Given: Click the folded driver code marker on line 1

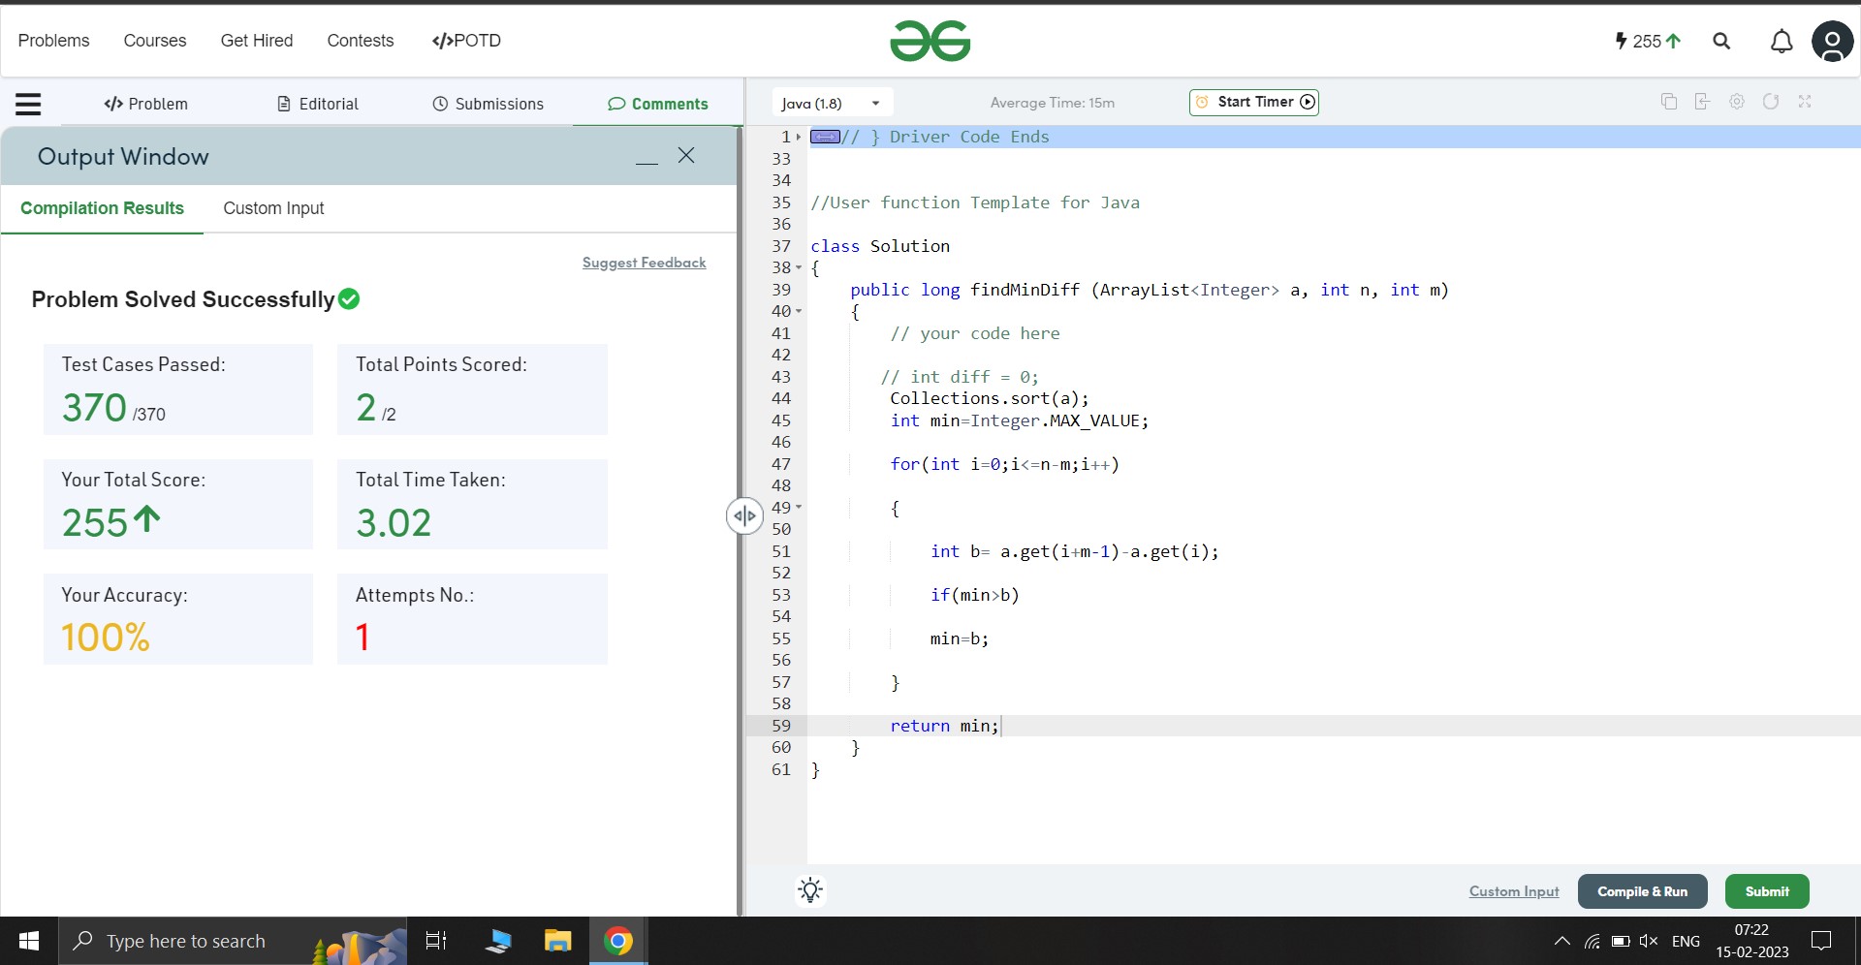Looking at the screenshot, I should 825,137.
